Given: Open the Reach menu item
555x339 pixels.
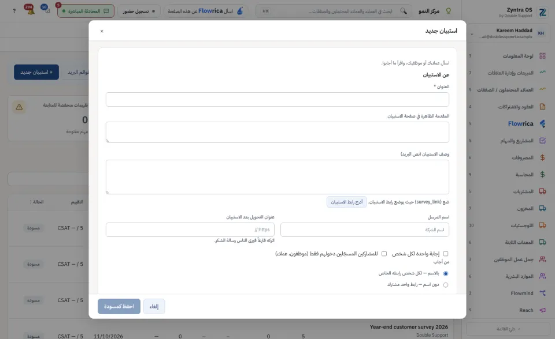Looking at the screenshot, I should click(526, 310).
